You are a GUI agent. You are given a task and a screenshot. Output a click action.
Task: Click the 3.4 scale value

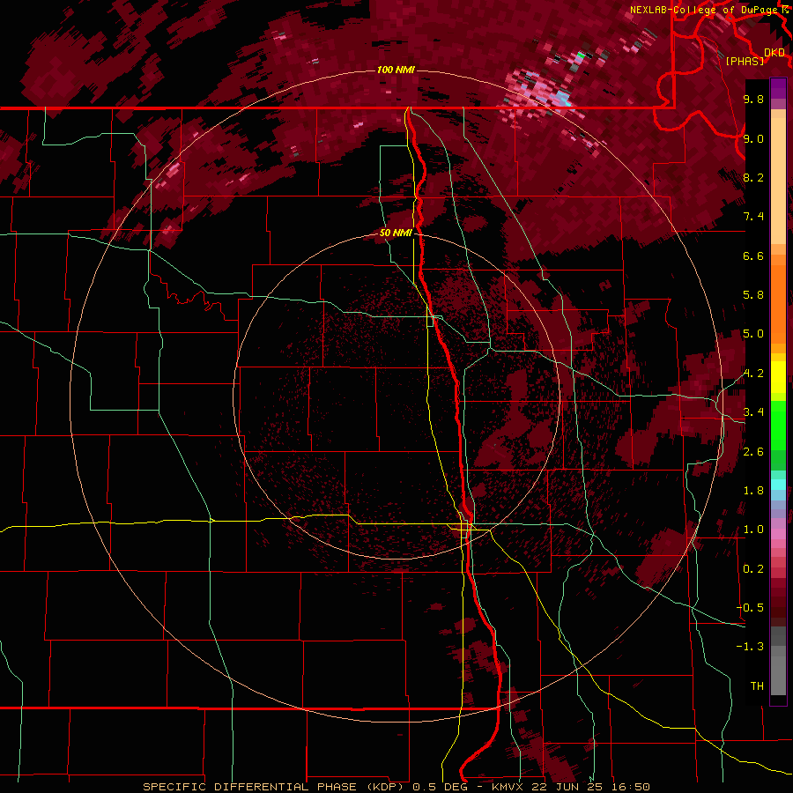753,412
